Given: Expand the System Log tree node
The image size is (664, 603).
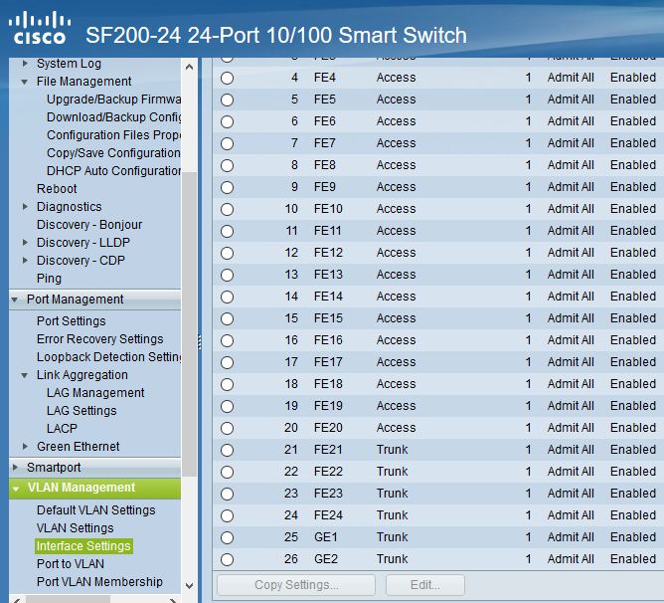Looking at the screenshot, I should 25,64.
